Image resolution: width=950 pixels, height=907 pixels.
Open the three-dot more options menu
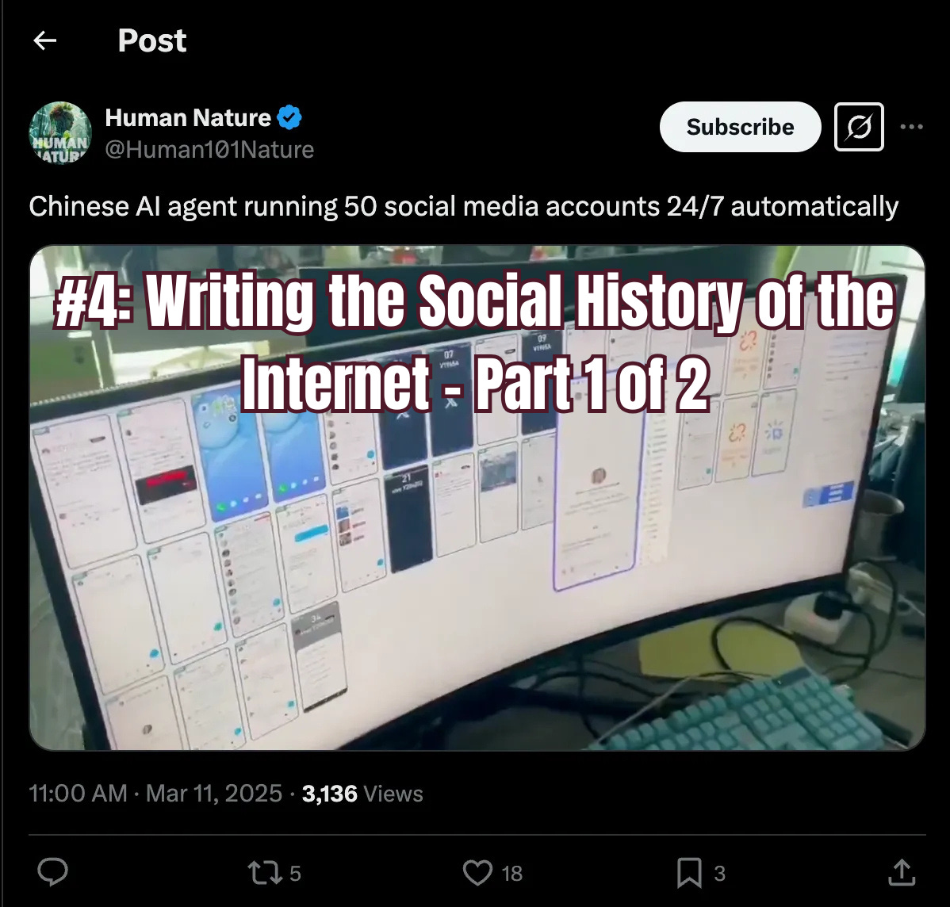(x=911, y=127)
